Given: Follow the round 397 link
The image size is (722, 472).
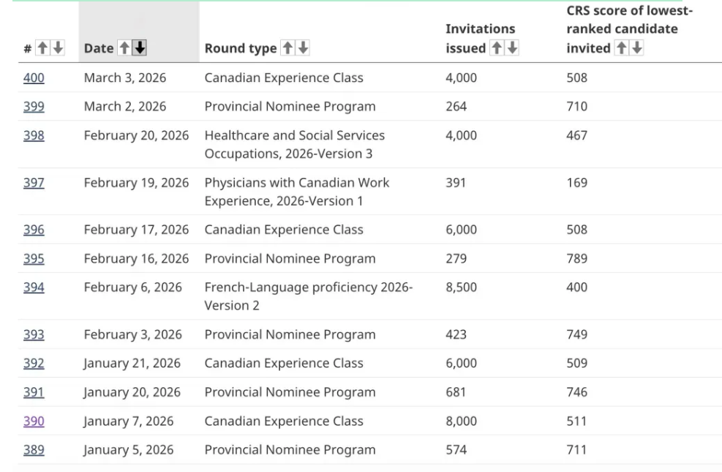Looking at the screenshot, I should pyautogui.click(x=34, y=182).
